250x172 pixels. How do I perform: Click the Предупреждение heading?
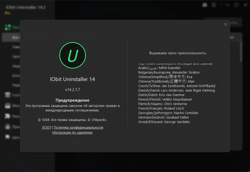point(73,100)
